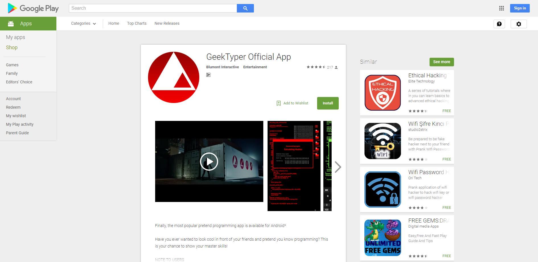Click the 3+ content rating badge
Screen dimensions: 538x262
click(208, 75)
